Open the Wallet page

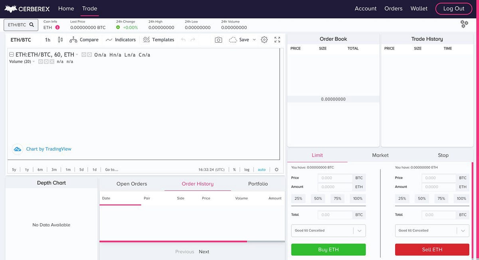click(x=419, y=8)
